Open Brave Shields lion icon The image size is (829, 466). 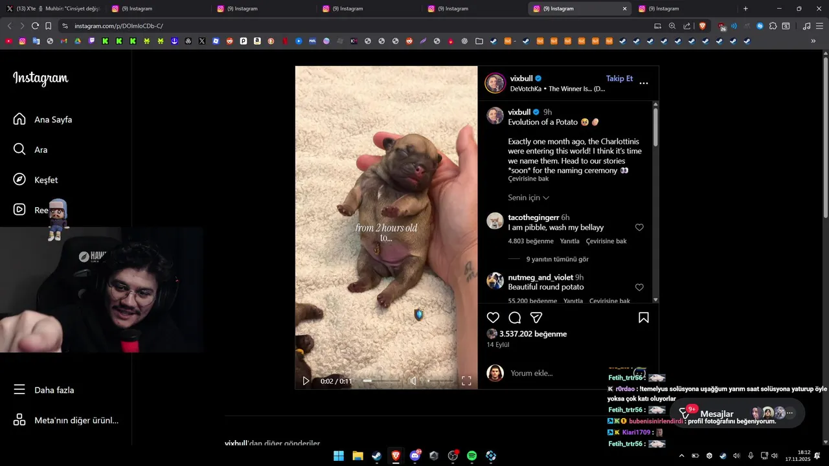702,26
